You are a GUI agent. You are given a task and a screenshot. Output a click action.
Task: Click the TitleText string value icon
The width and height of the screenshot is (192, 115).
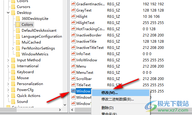click(x=73, y=85)
